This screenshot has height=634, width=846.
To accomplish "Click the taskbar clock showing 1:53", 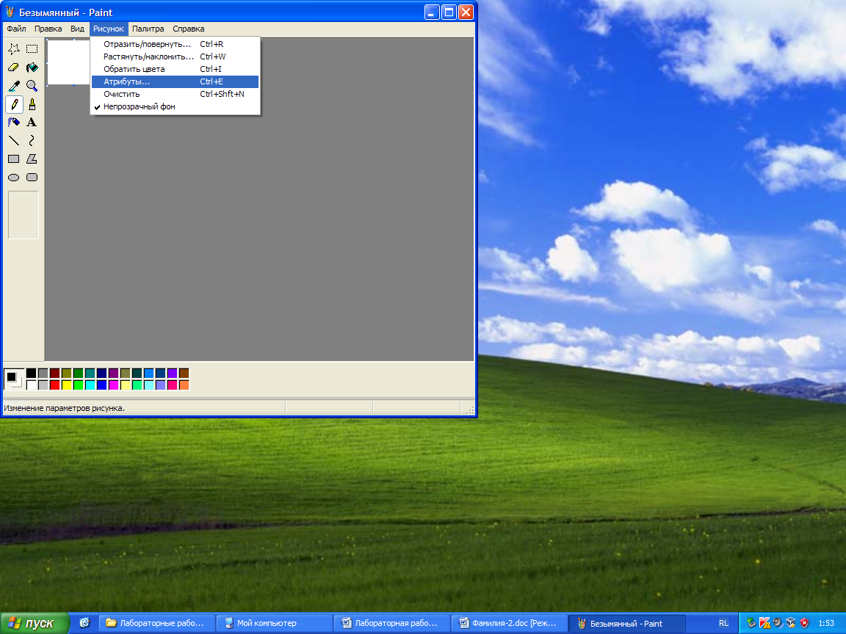I will [x=826, y=623].
